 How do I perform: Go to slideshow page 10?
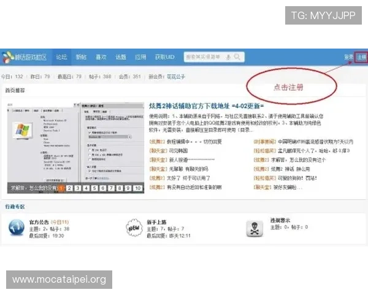pyautogui.click(x=138, y=188)
